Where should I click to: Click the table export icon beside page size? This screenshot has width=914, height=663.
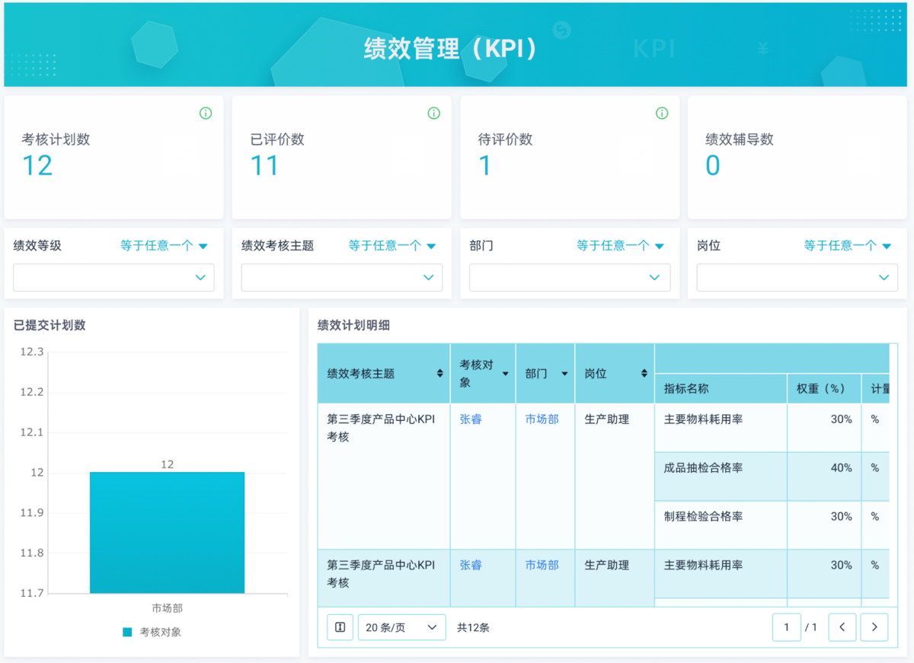tap(340, 627)
